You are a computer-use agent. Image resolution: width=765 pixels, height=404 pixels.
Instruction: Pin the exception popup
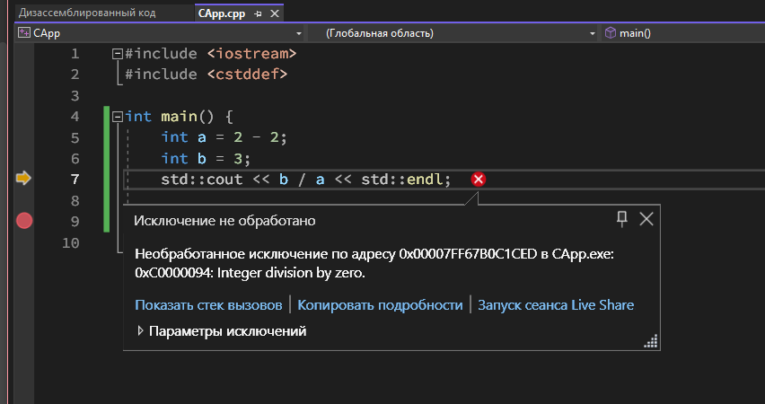(x=622, y=218)
